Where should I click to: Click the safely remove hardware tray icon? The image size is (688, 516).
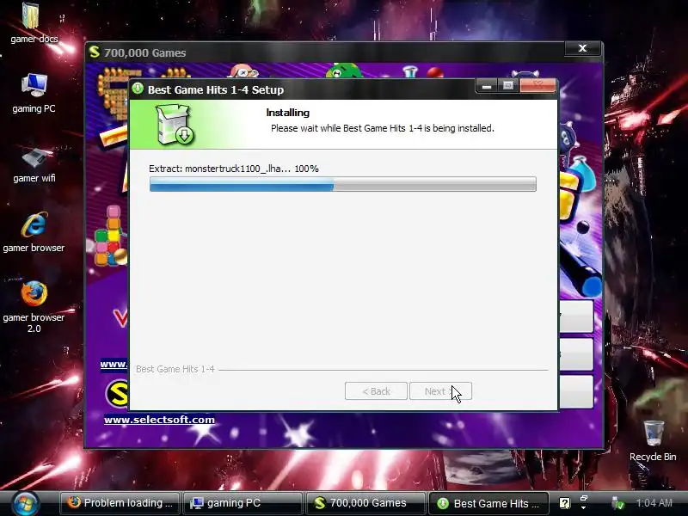point(617,504)
